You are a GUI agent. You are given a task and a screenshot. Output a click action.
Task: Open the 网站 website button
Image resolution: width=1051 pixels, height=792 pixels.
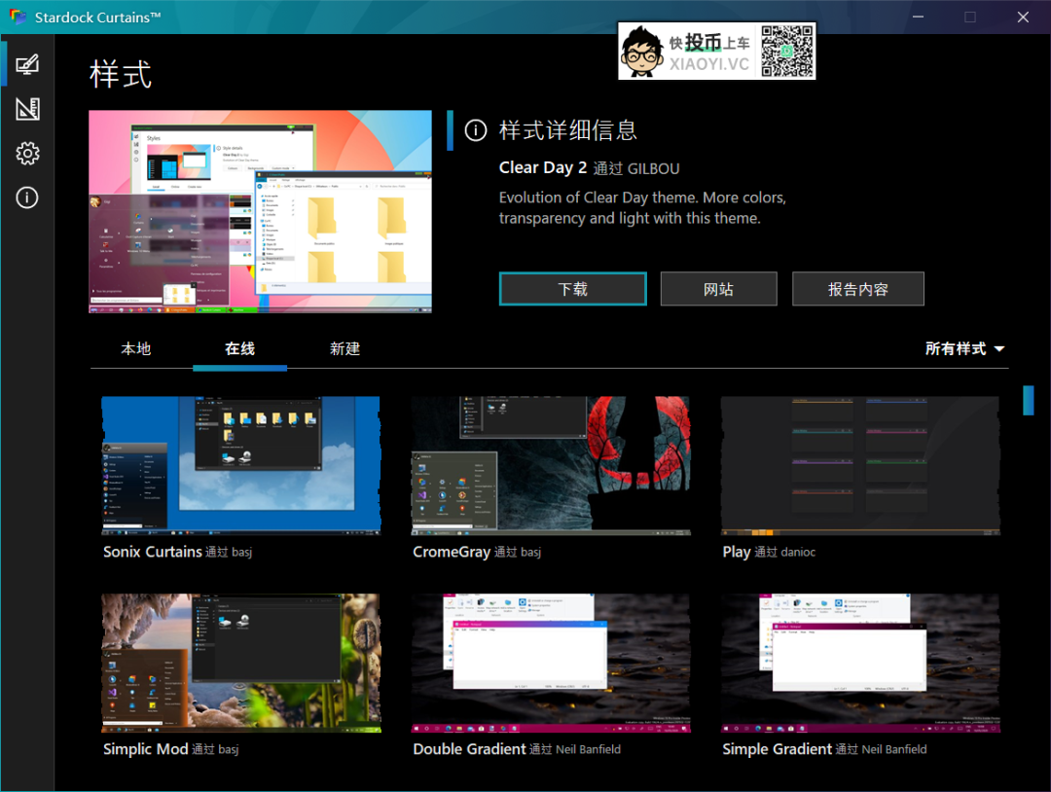(x=718, y=288)
